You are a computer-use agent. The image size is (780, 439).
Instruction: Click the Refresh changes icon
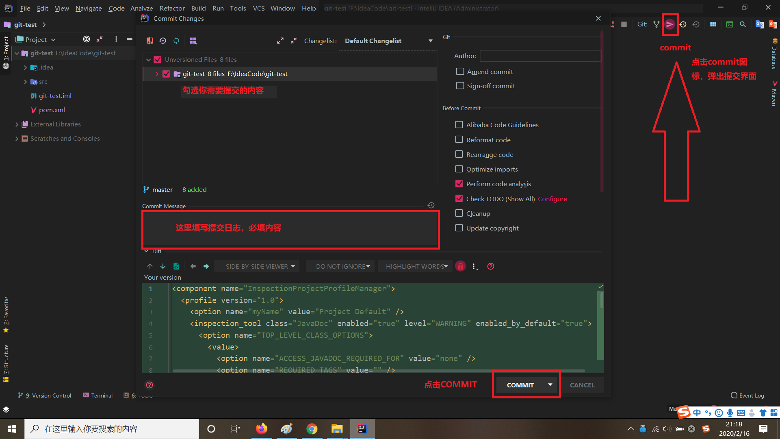coord(176,41)
